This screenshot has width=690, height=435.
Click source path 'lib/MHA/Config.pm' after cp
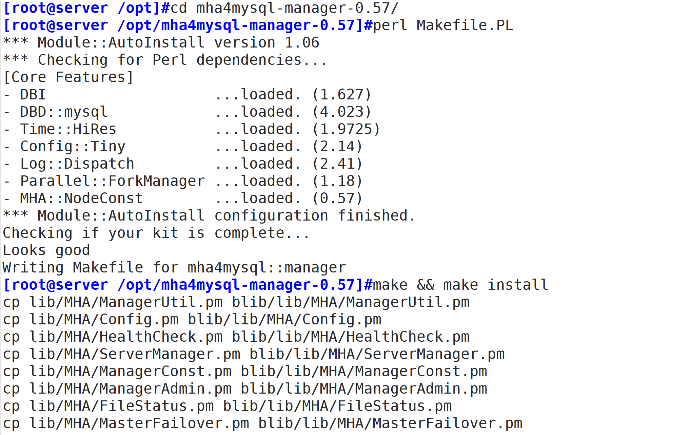pos(104,320)
